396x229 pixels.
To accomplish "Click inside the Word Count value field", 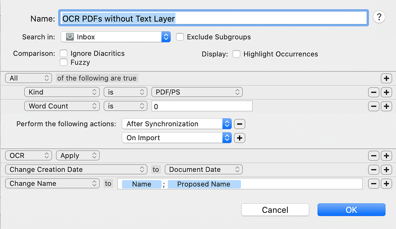I will pos(202,106).
